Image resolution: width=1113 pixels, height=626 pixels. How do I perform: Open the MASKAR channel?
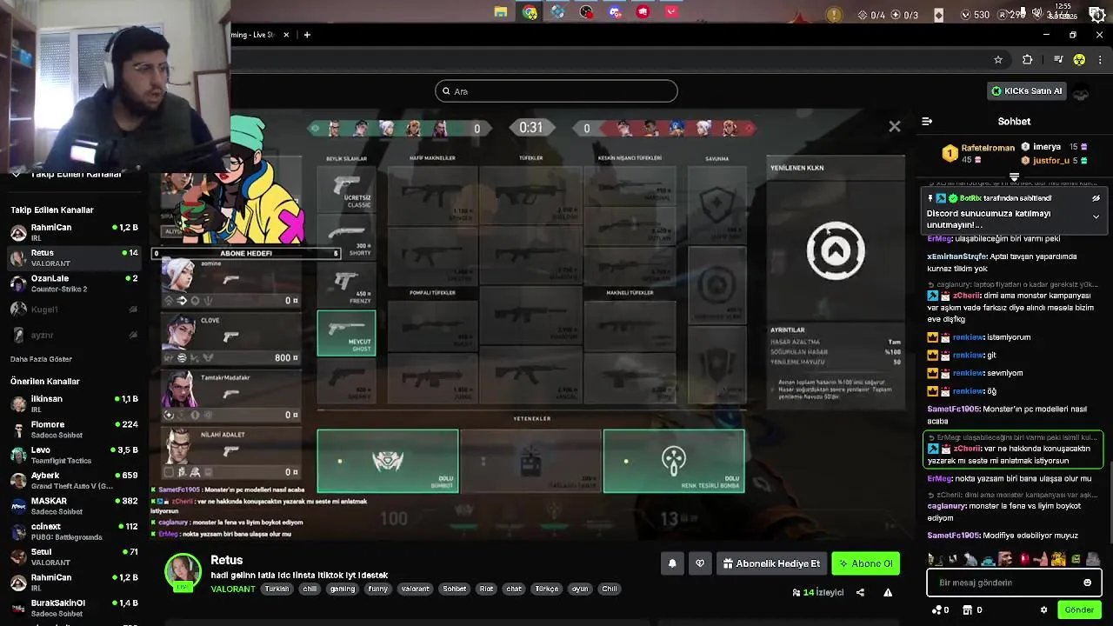74,506
